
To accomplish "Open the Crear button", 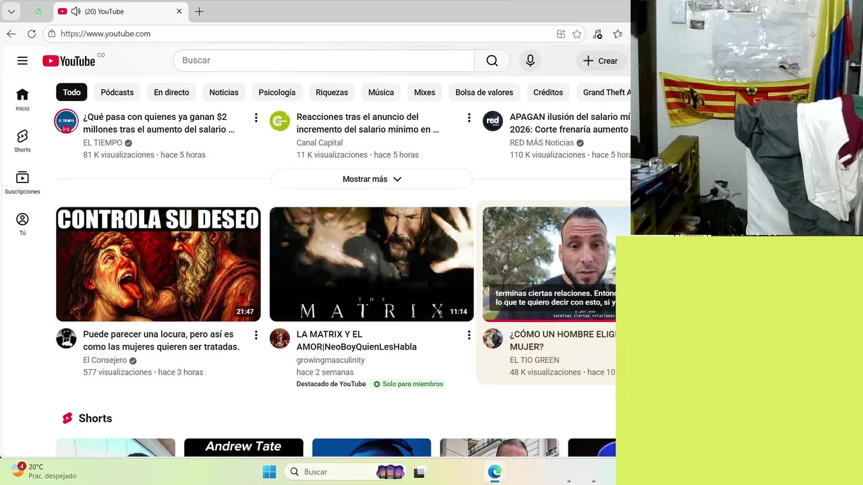I will tap(600, 61).
